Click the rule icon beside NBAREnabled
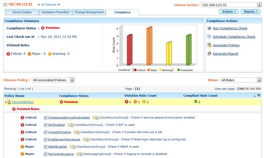This screenshot has height=158, width=264. coord(45,147)
